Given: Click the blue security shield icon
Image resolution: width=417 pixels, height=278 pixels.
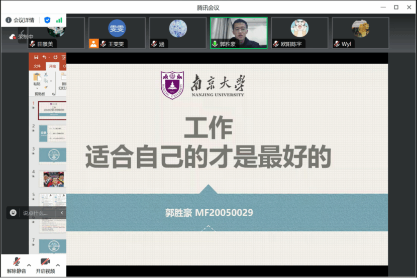Looking at the screenshot, I should 47,20.
